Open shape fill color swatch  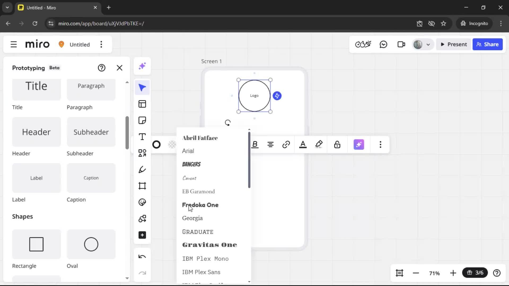pos(172,145)
